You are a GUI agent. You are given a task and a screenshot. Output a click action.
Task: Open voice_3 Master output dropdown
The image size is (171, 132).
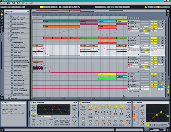pyautogui.click(x=145, y=33)
